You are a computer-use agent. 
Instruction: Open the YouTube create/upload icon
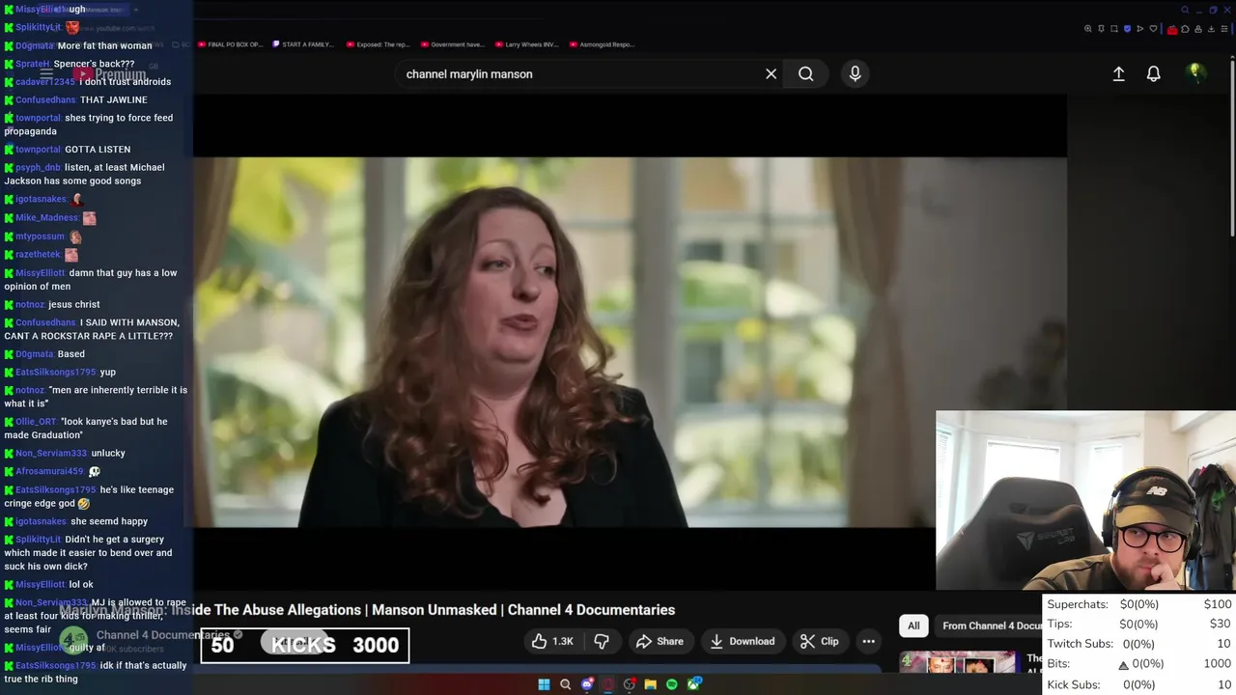tap(1118, 73)
